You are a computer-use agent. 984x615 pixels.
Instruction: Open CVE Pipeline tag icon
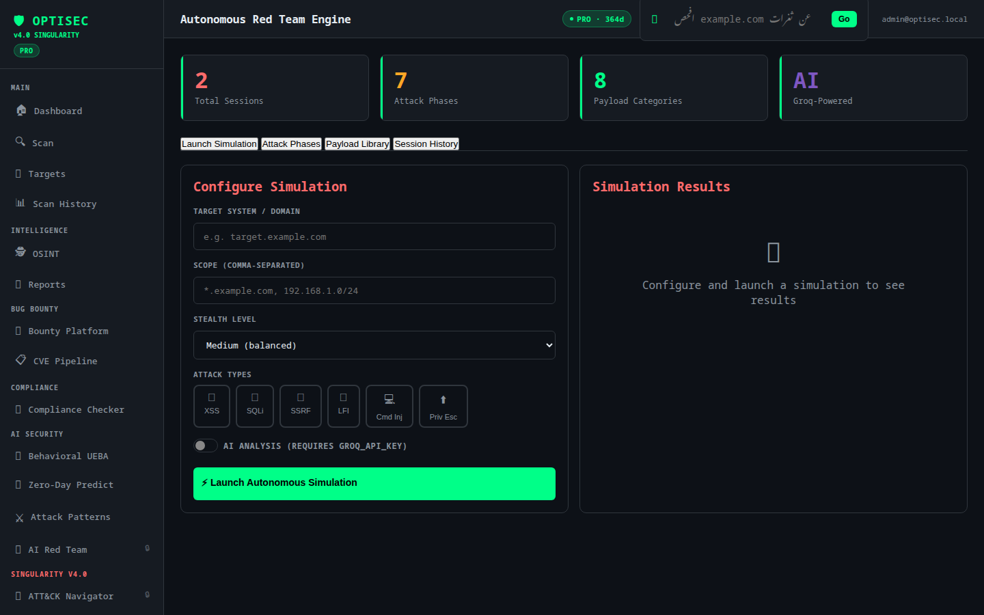click(x=21, y=359)
